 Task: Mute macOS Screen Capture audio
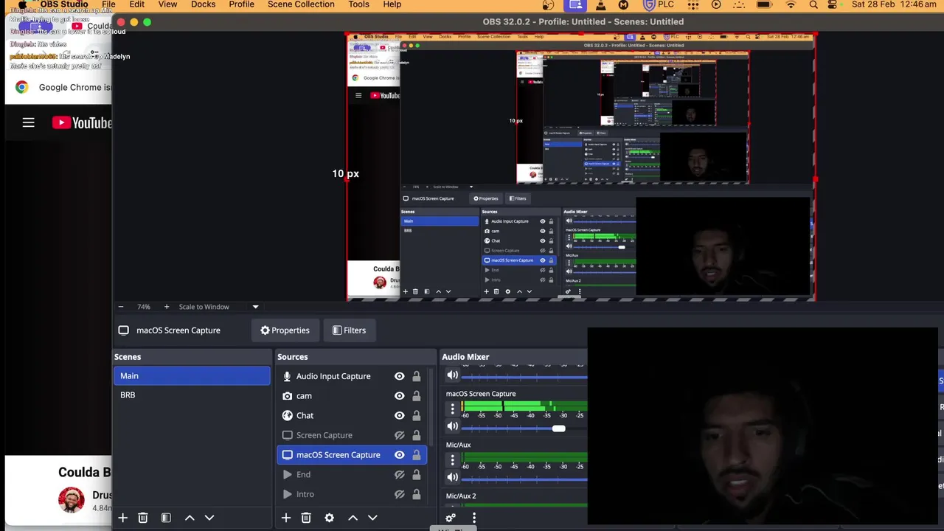click(452, 426)
